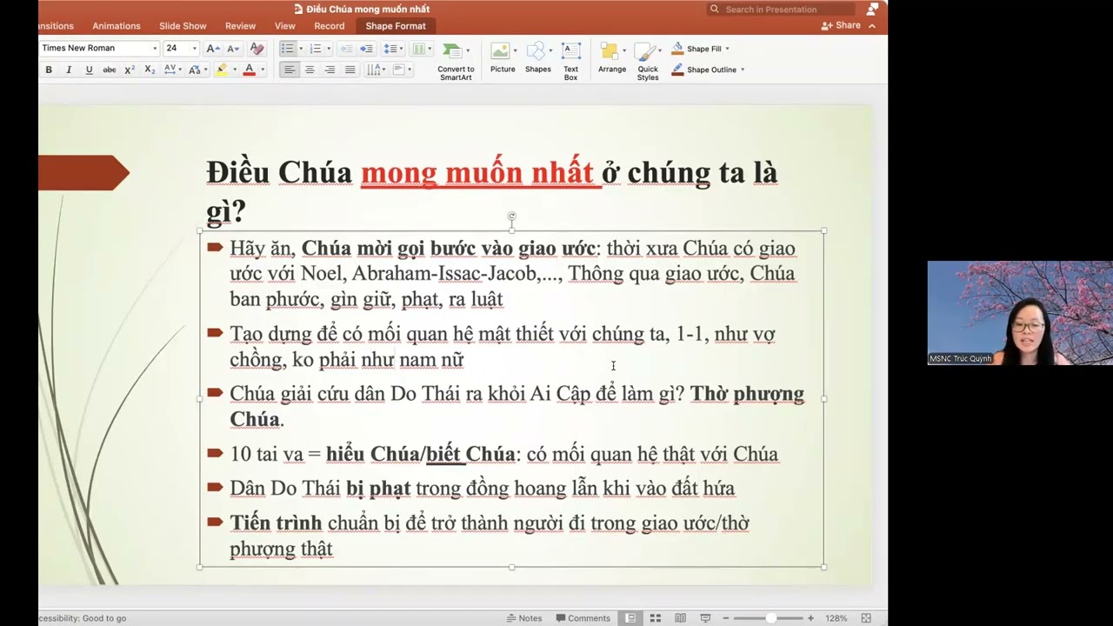Switch to the Animations tab
The width and height of the screenshot is (1113, 626).
(117, 26)
